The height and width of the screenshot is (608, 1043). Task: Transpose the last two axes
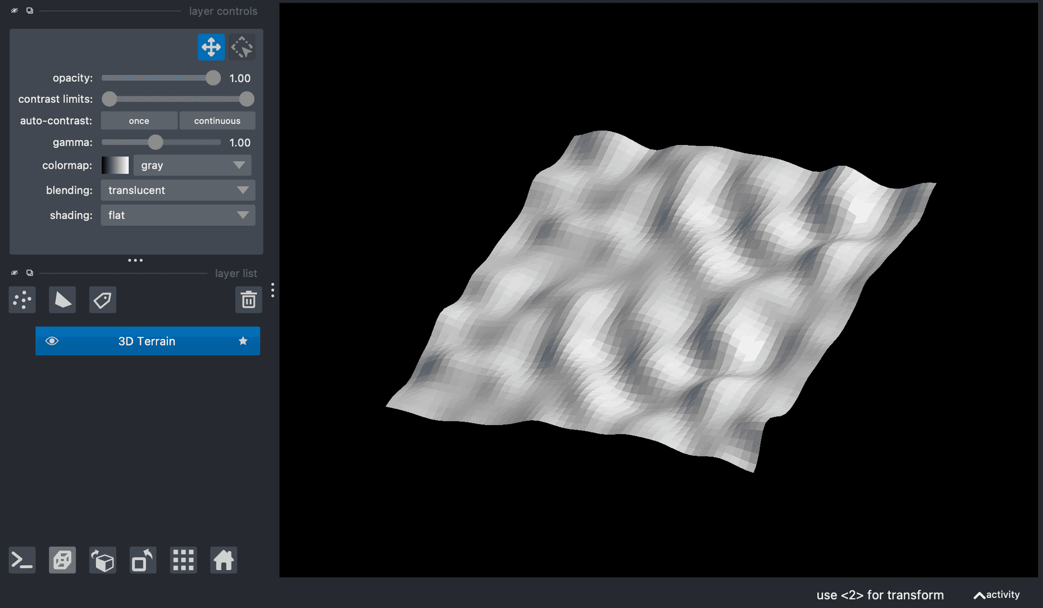[x=143, y=560]
